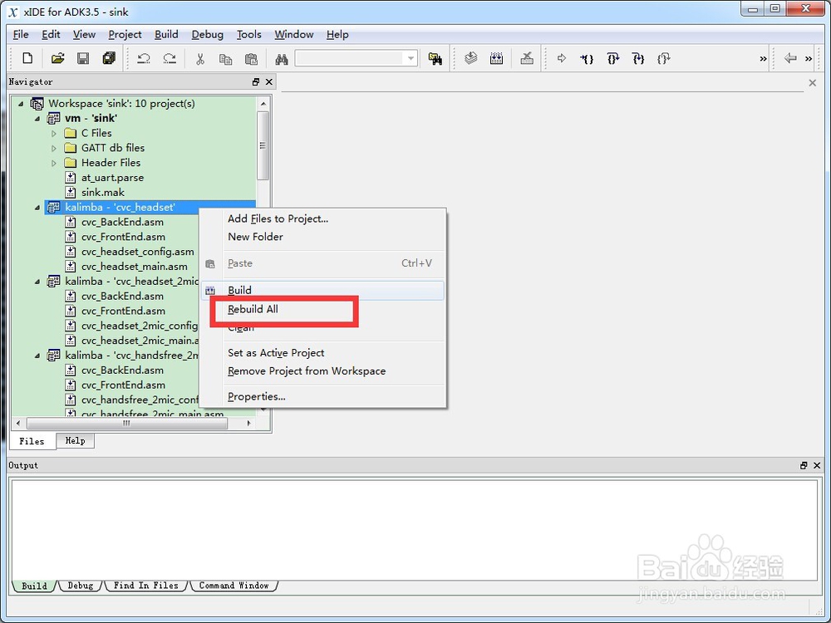Choose New Folder in context menu

point(323,237)
